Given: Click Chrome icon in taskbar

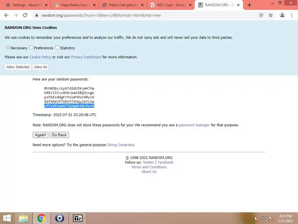Looking at the screenshot, I should [x=41, y=218].
